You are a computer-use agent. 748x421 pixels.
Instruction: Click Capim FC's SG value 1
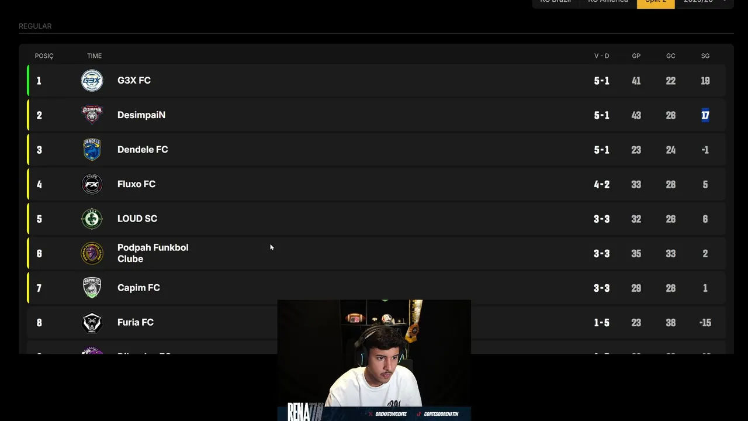coord(705,288)
